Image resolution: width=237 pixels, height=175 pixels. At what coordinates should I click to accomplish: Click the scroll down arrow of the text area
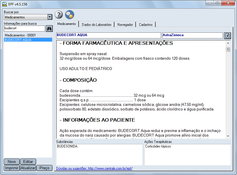(x=228, y=136)
